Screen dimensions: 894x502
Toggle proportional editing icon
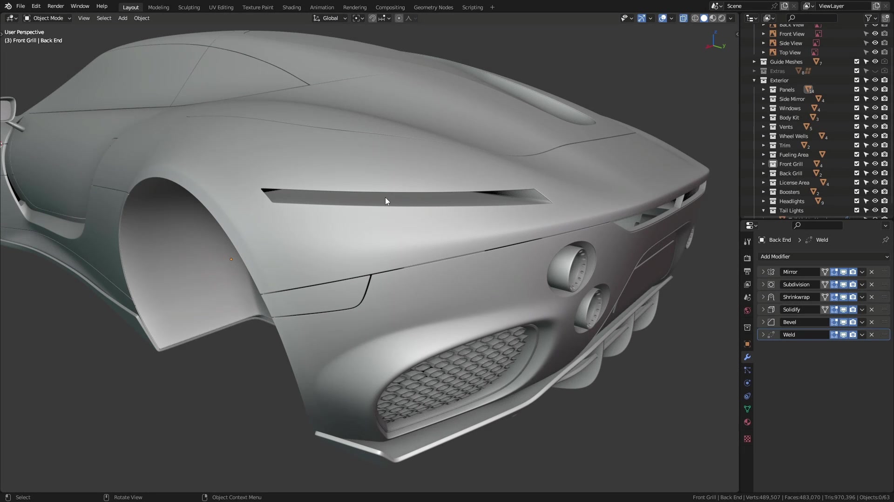tap(399, 18)
